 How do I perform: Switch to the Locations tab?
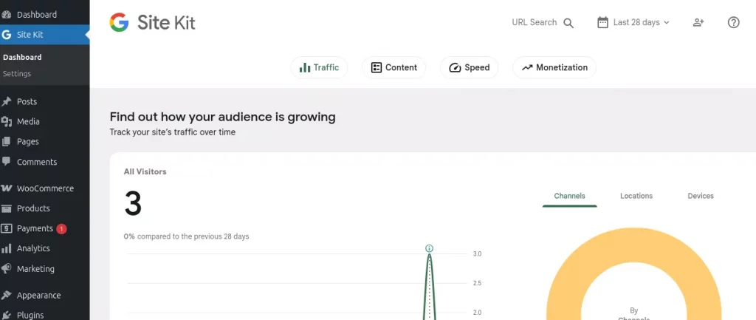point(636,196)
